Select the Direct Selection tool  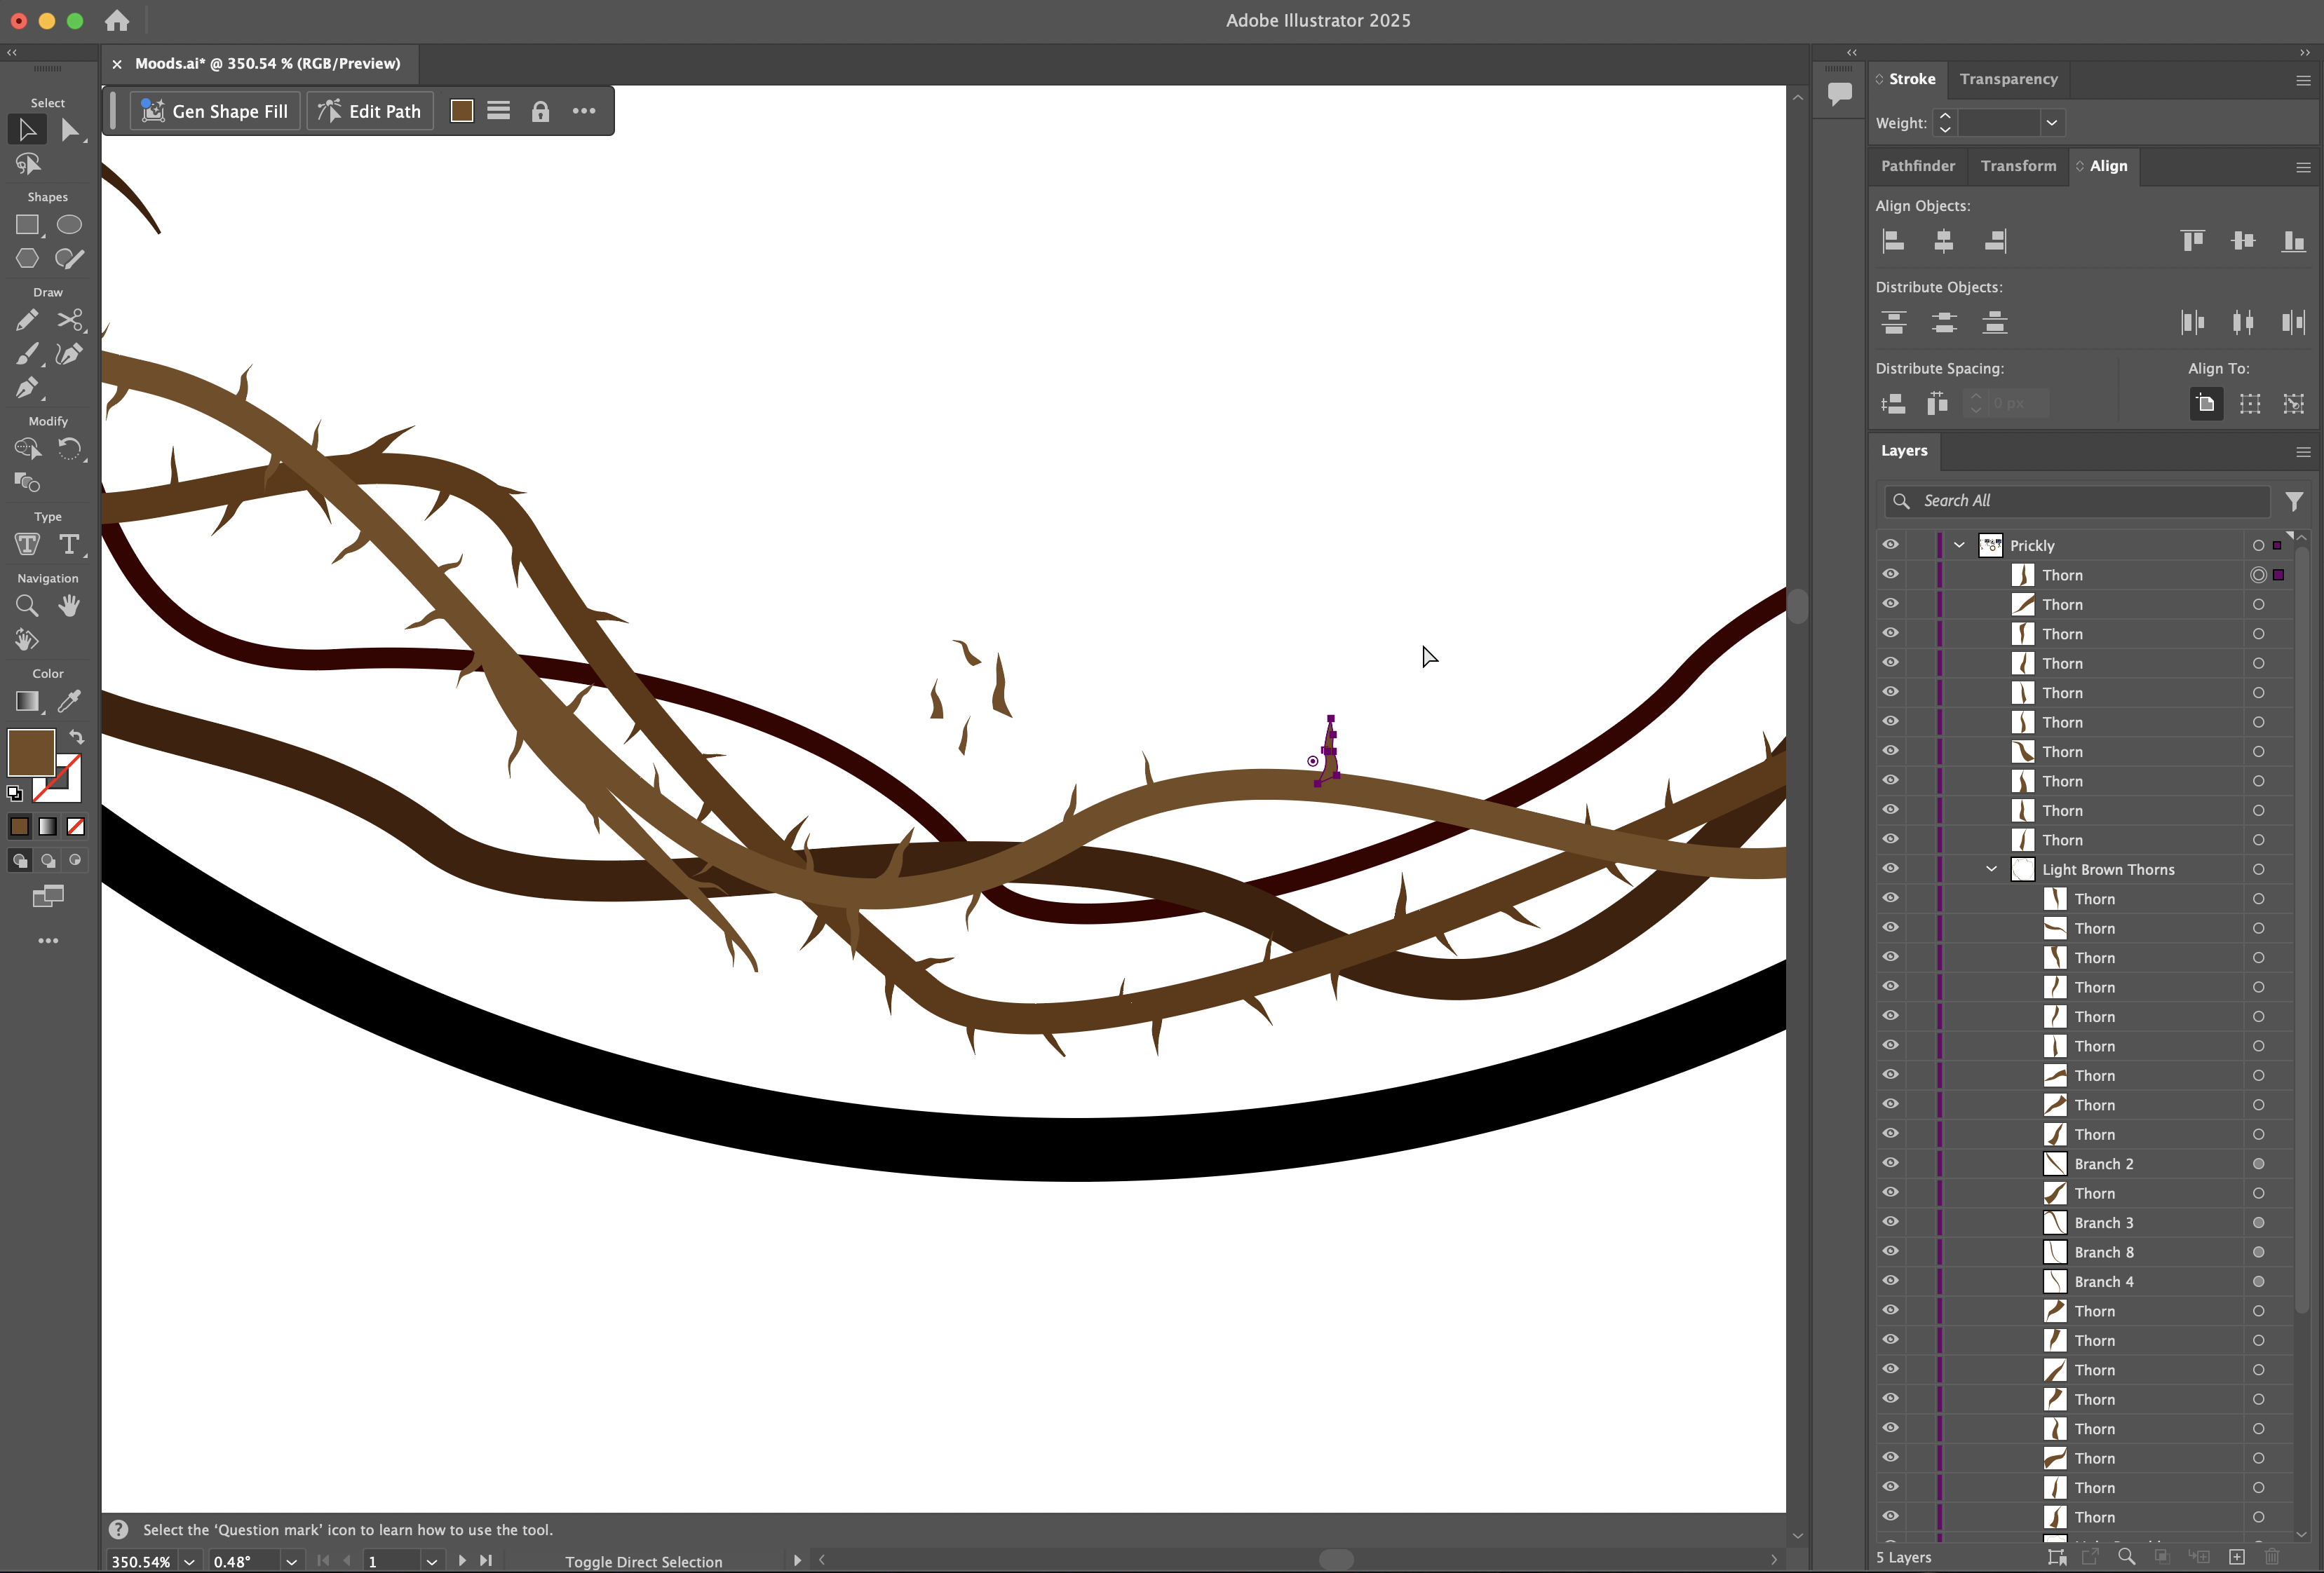71,130
